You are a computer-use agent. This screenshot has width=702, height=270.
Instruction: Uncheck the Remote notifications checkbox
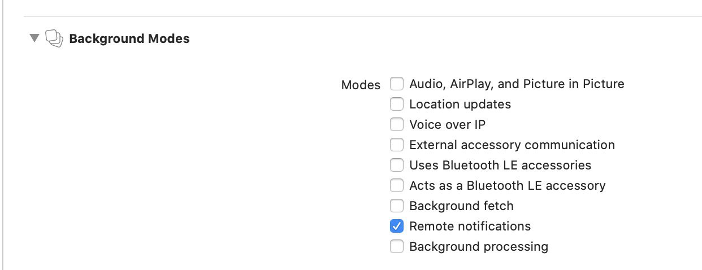pyautogui.click(x=397, y=226)
